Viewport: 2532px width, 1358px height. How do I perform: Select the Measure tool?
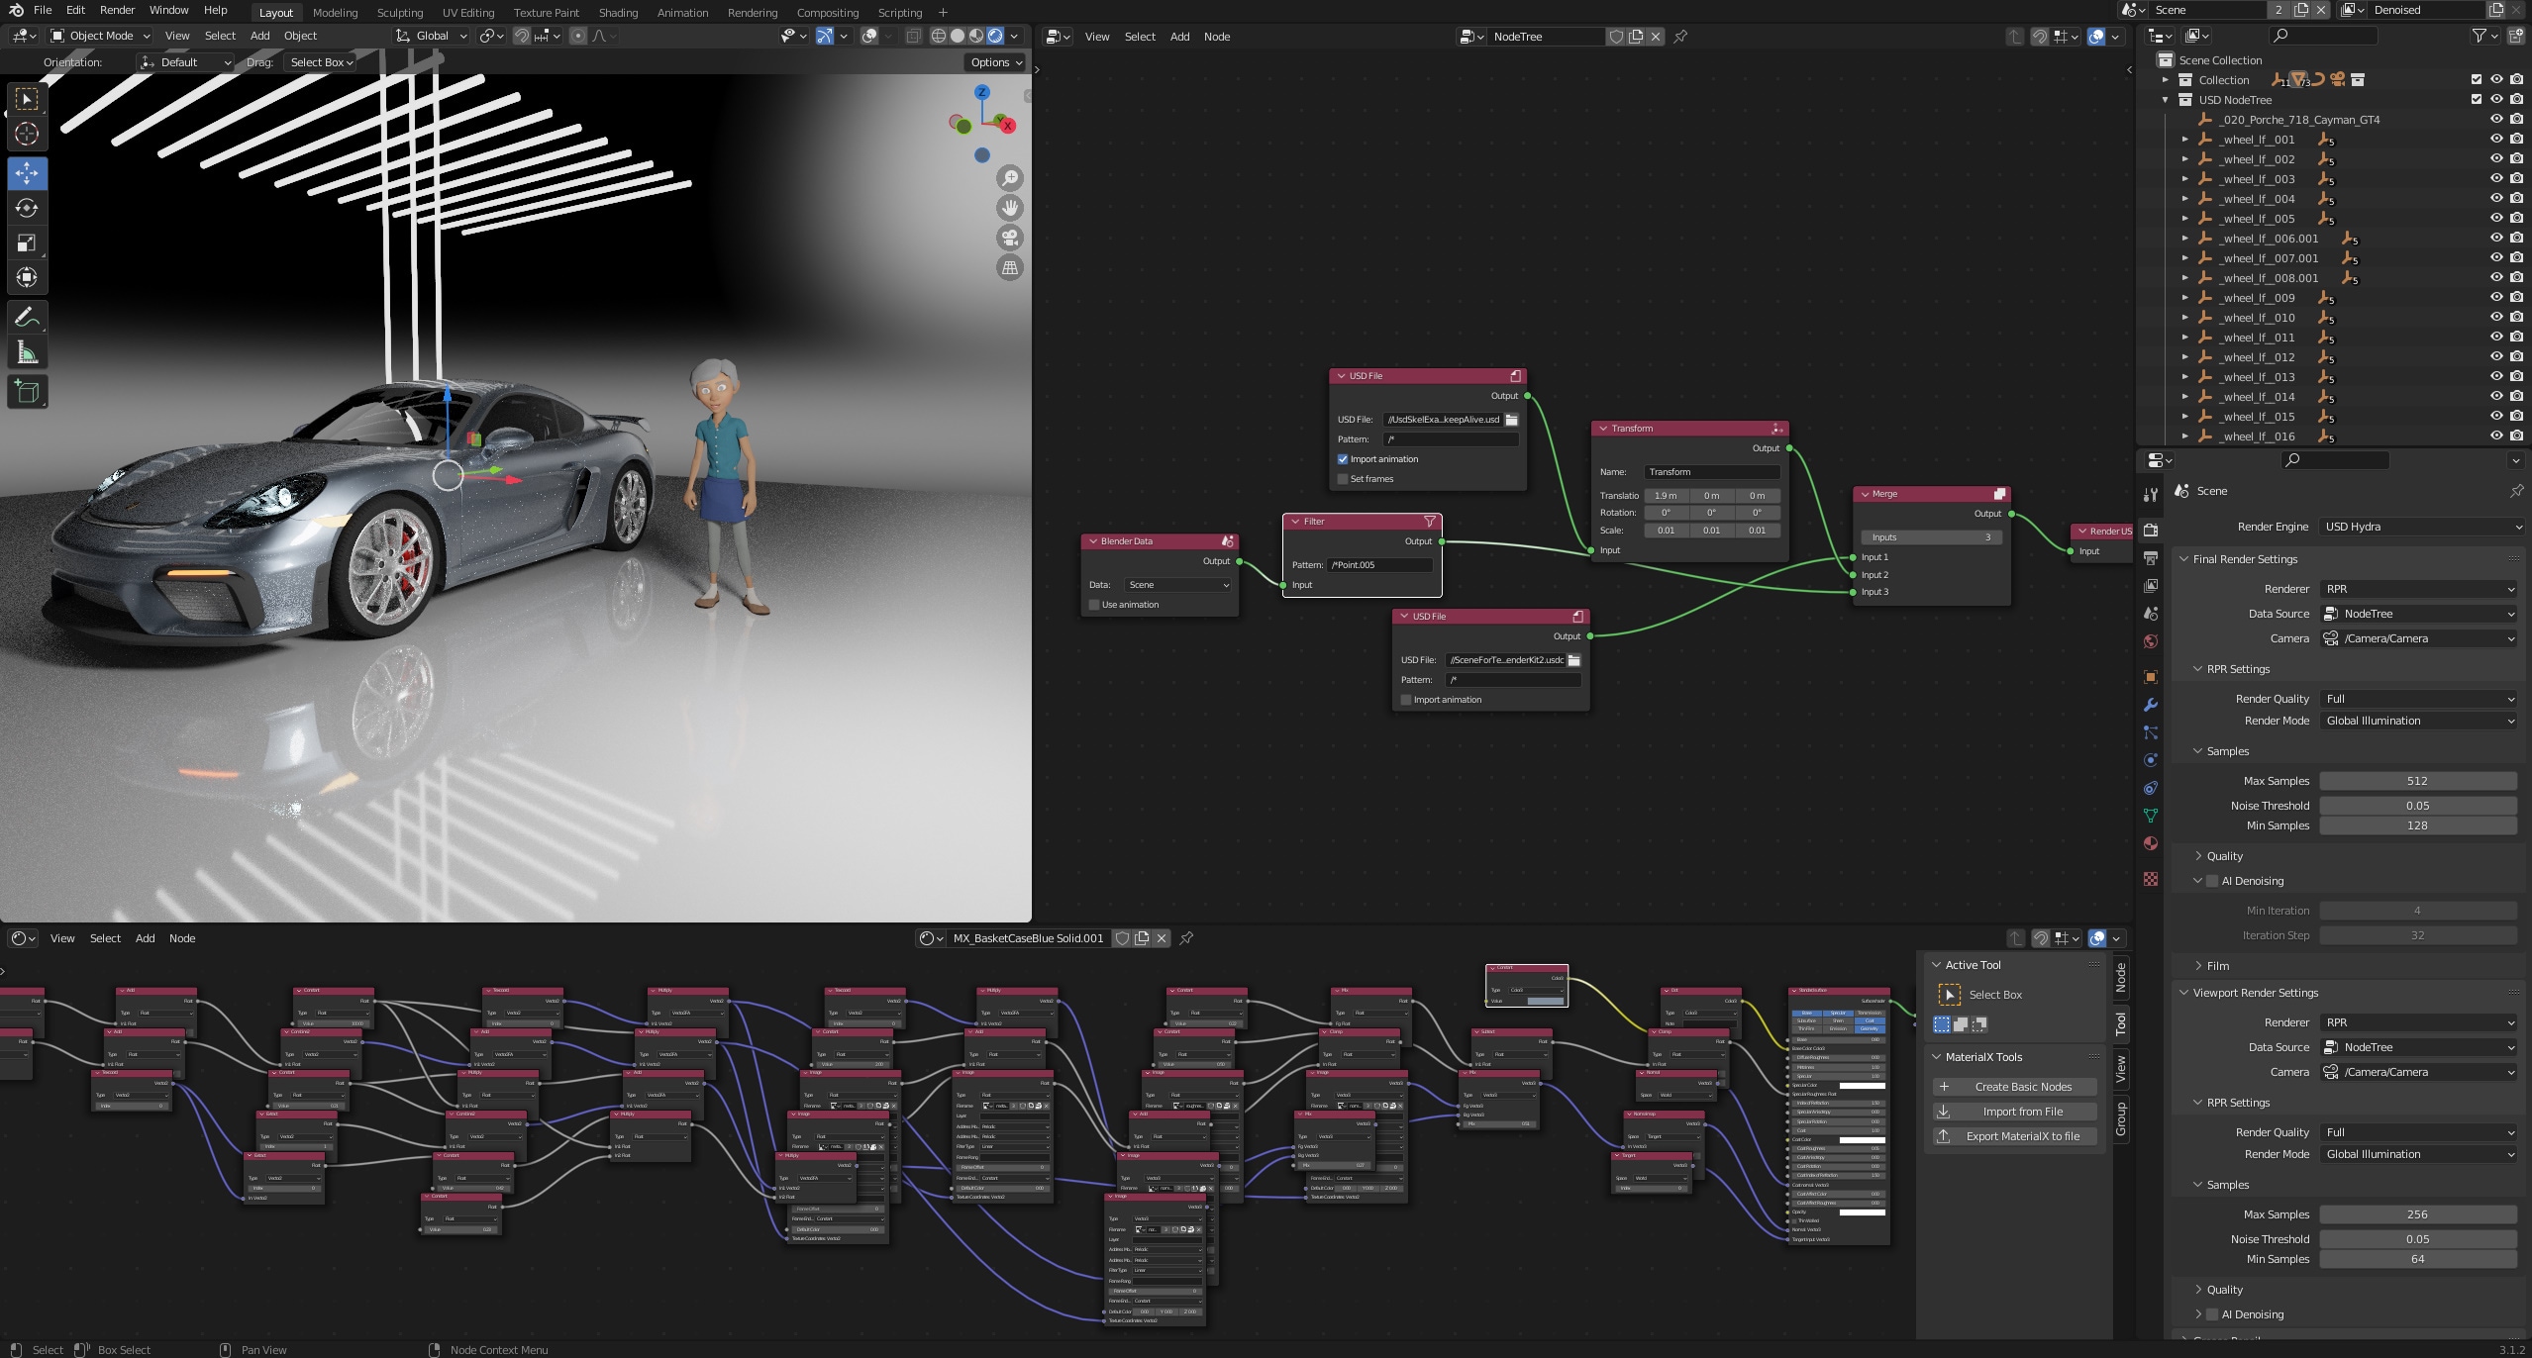click(x=27, y=353)
